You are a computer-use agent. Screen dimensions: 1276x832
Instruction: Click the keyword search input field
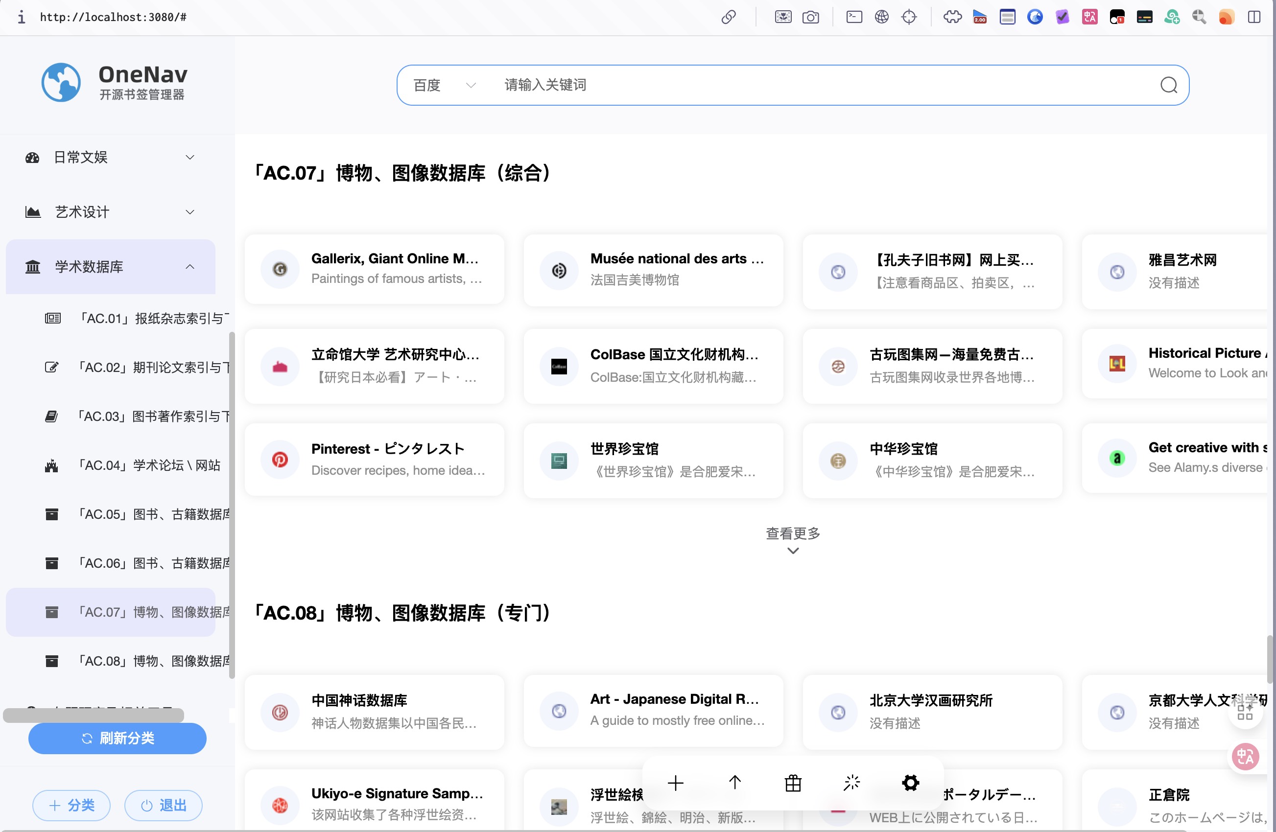[x=804, y=85]
